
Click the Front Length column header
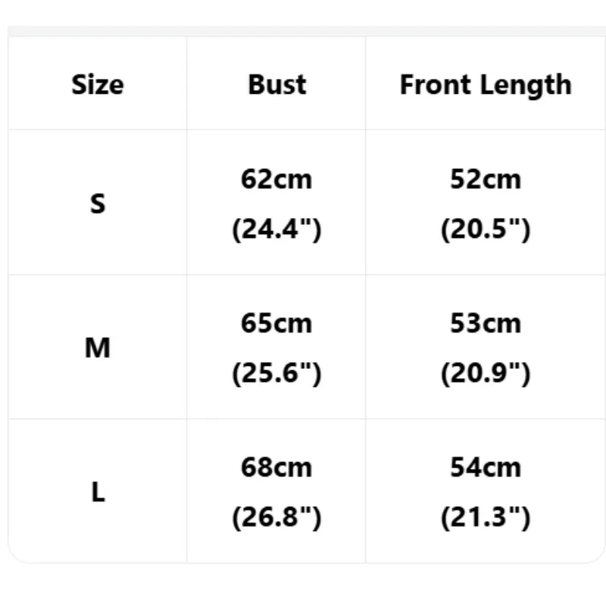click(486, 86)
